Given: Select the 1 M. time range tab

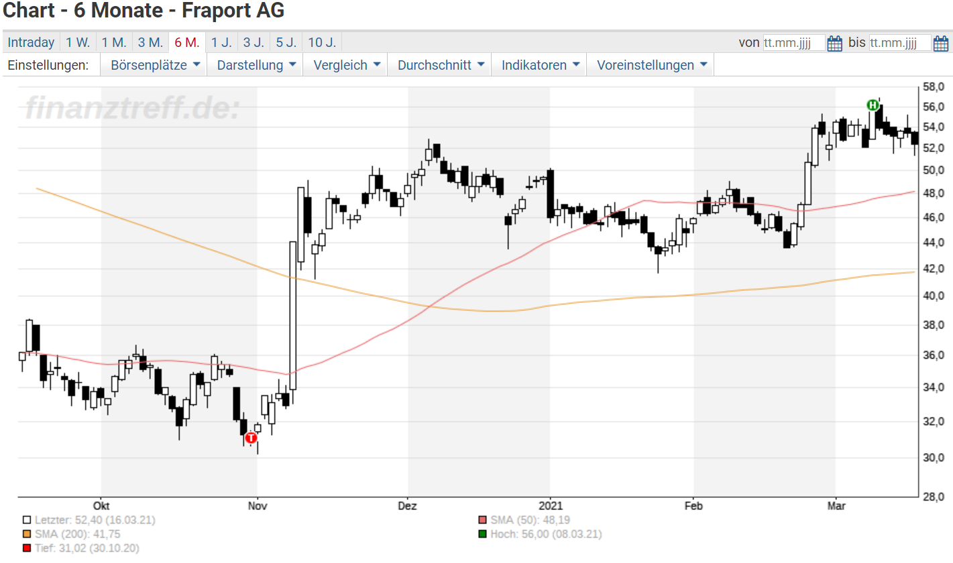Looking at the screenshot, I should coord(114,42).
